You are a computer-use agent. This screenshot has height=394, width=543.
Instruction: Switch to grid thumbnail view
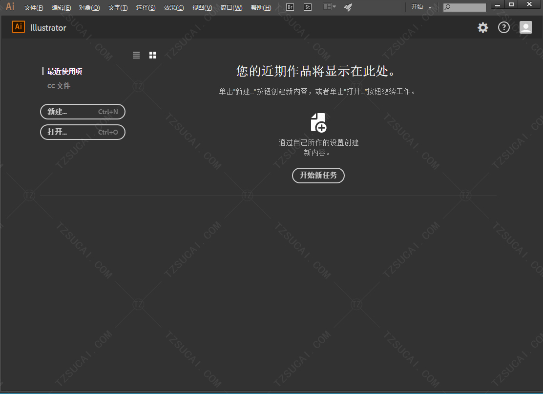(153, 55)
